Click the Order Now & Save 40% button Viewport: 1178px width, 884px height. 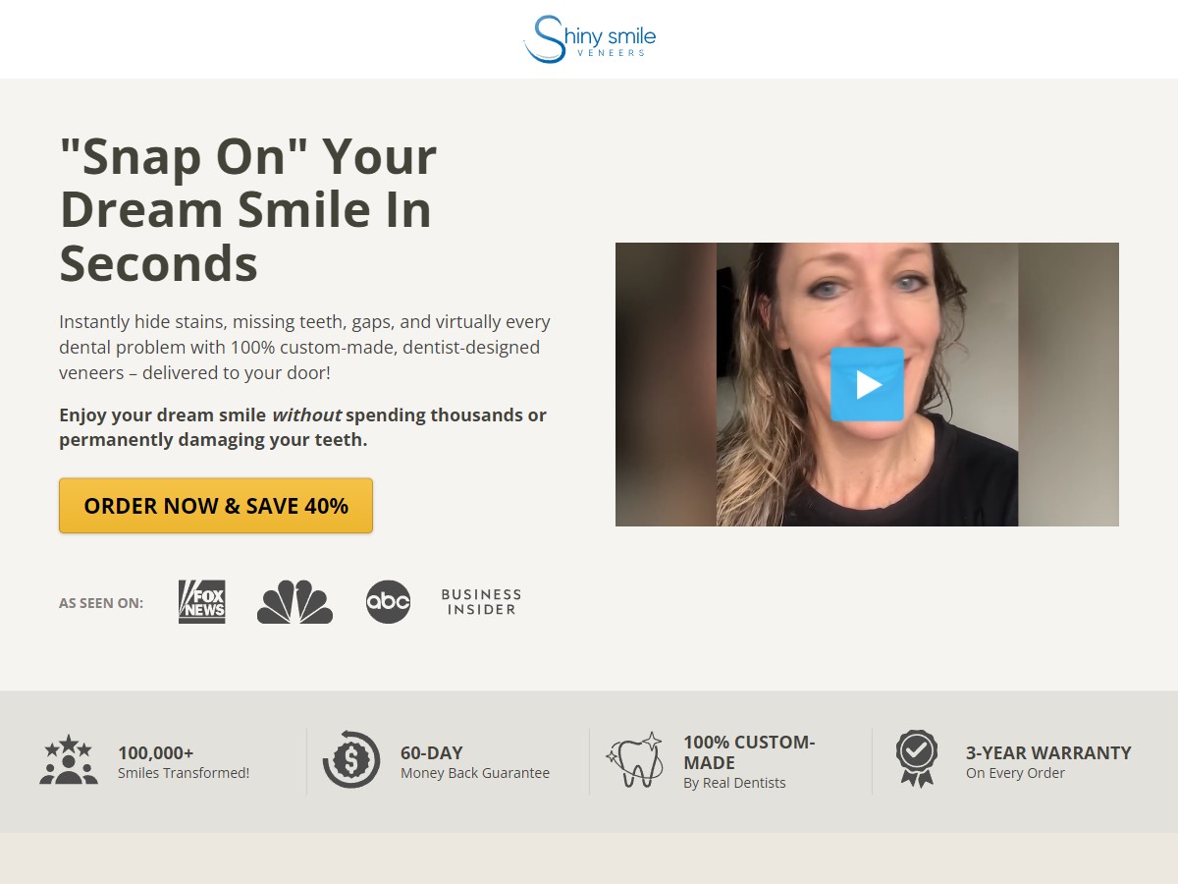click(216, 506)
